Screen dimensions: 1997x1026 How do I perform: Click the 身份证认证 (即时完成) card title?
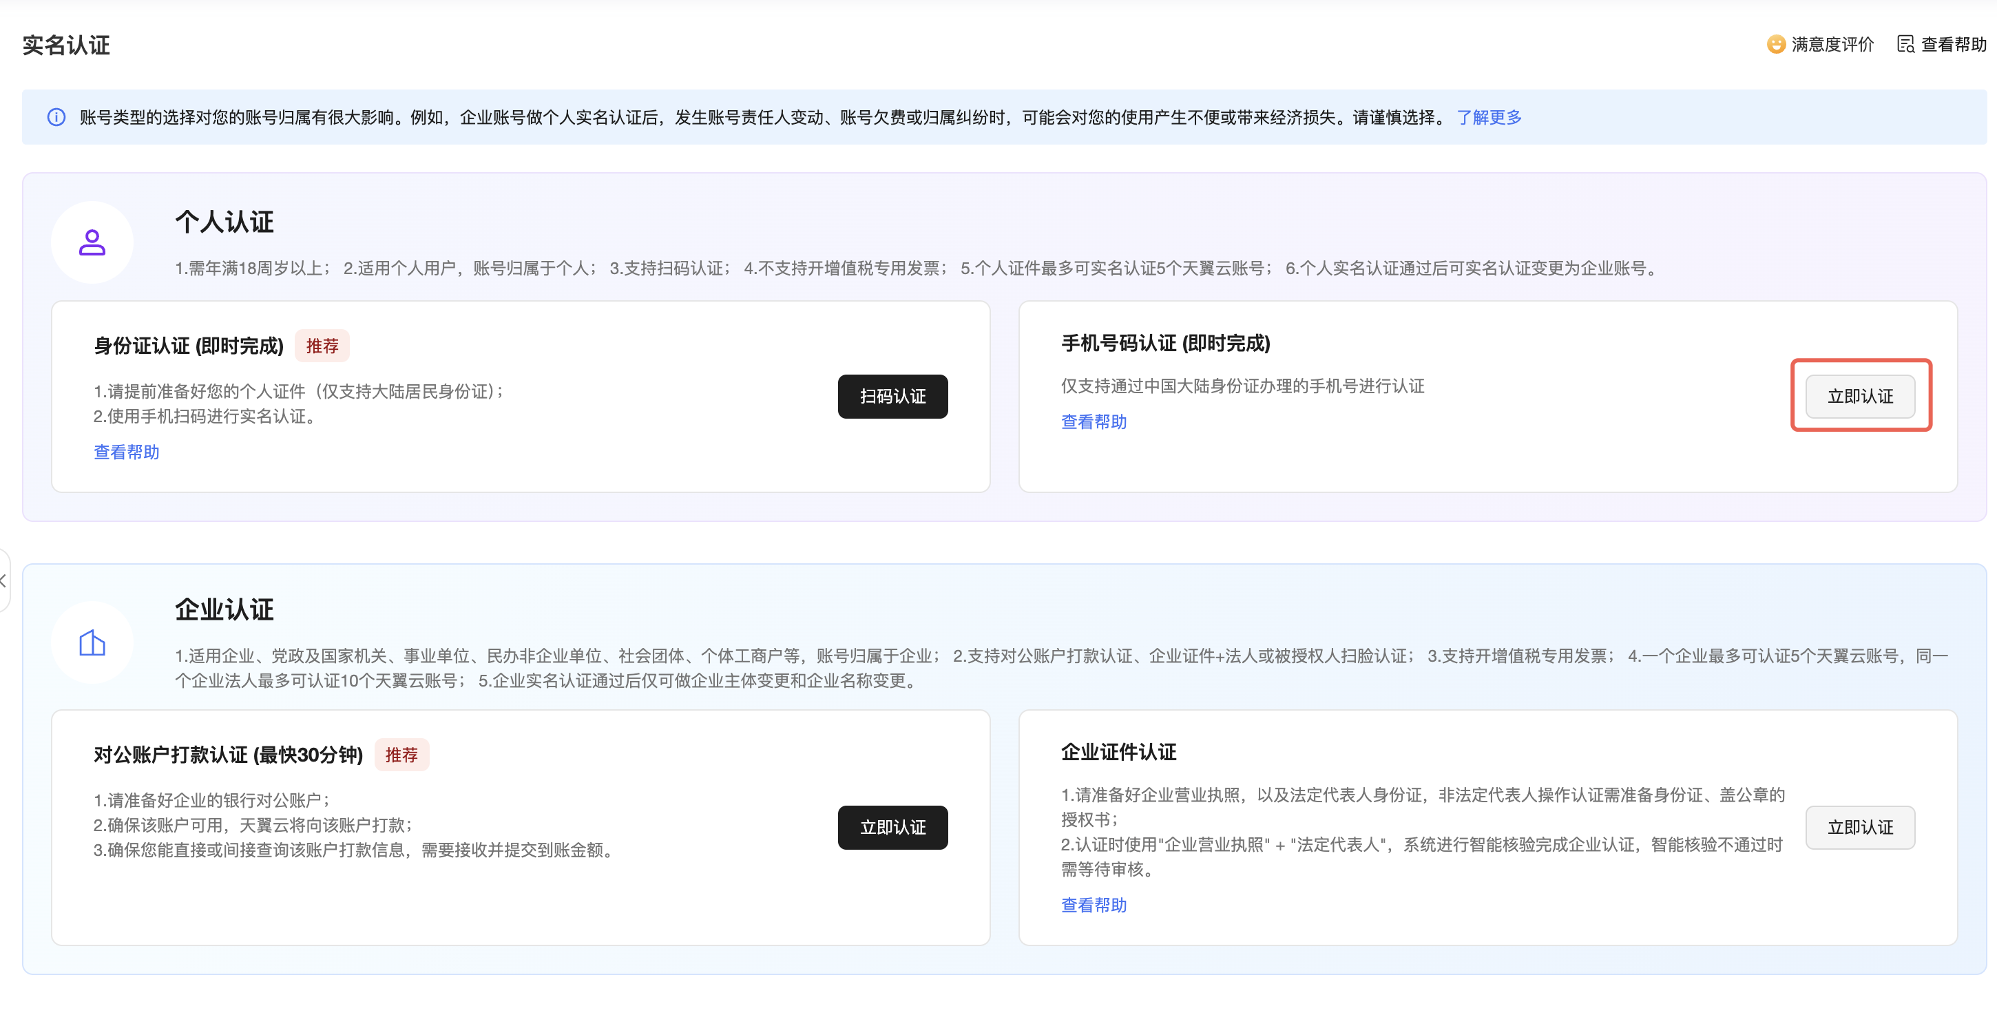click(x=189, y=346)
